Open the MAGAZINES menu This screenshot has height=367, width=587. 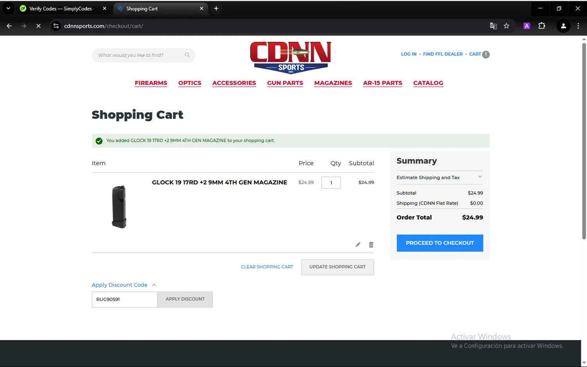pyautogui.click(x=333, y=83)
